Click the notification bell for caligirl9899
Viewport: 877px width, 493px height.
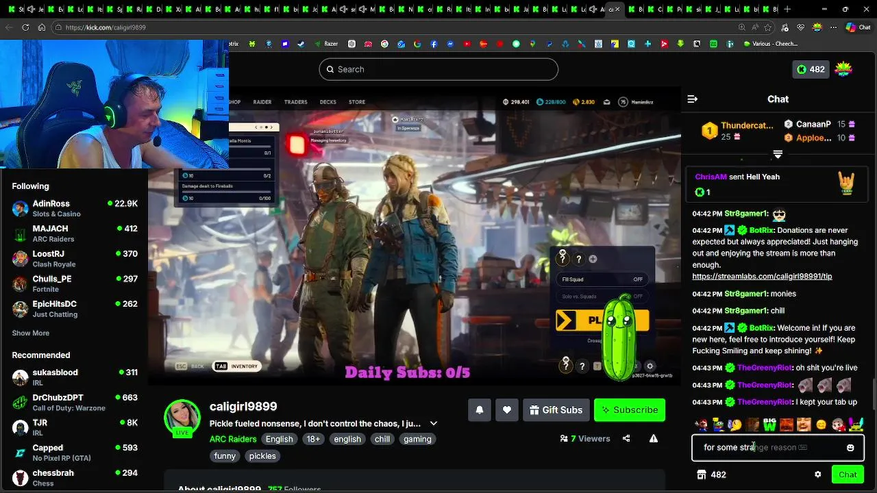click(x=480, y=410)
